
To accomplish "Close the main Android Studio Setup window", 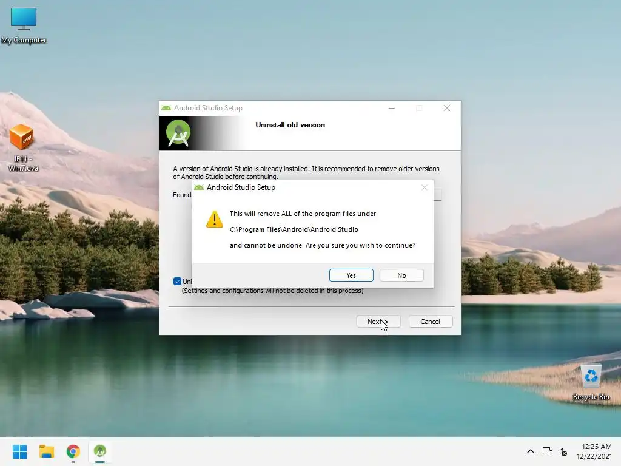I will (x=447, y=108).
